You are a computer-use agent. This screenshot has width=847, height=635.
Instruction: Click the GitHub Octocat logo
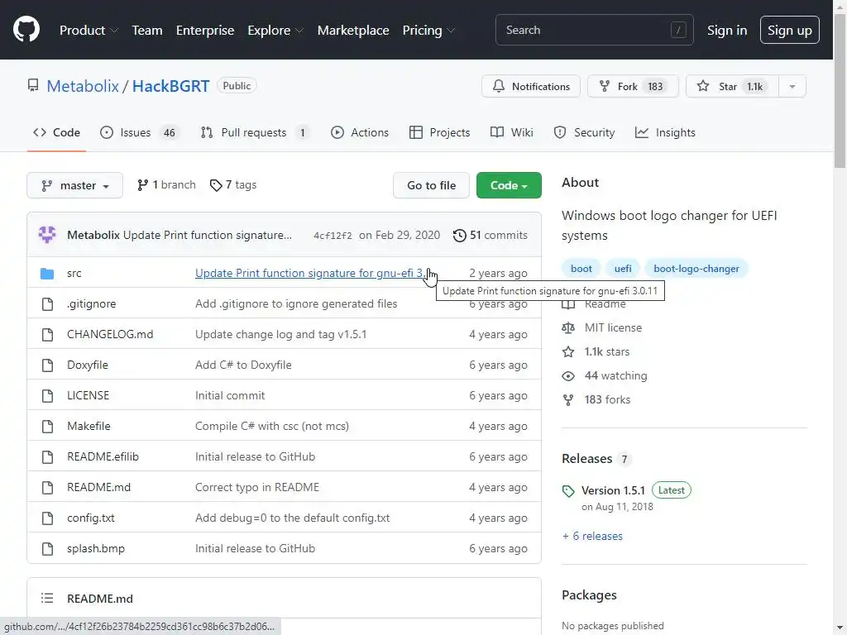coord(26,29)
